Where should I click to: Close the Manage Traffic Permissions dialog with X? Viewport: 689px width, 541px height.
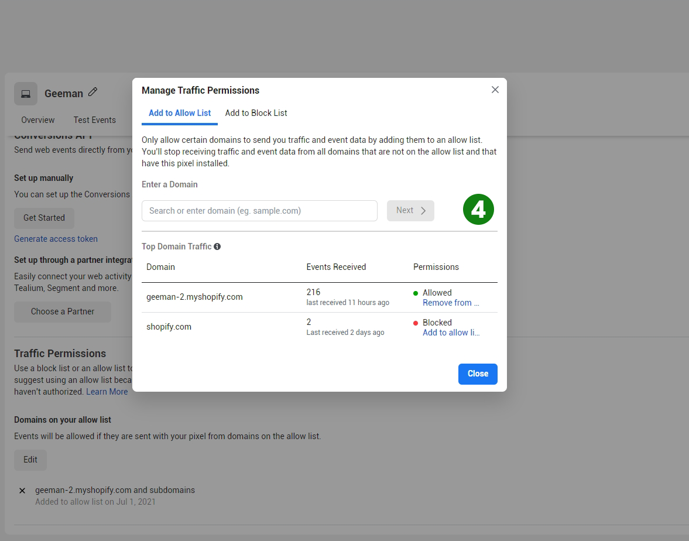pyautogui.click(x=495, y=90)
